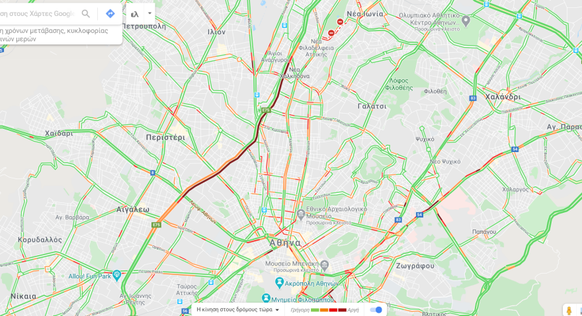Select the Μνημείο Φιλοπάππου marker icon
This screenshot has height=316, width=582.
coord(266,298)
